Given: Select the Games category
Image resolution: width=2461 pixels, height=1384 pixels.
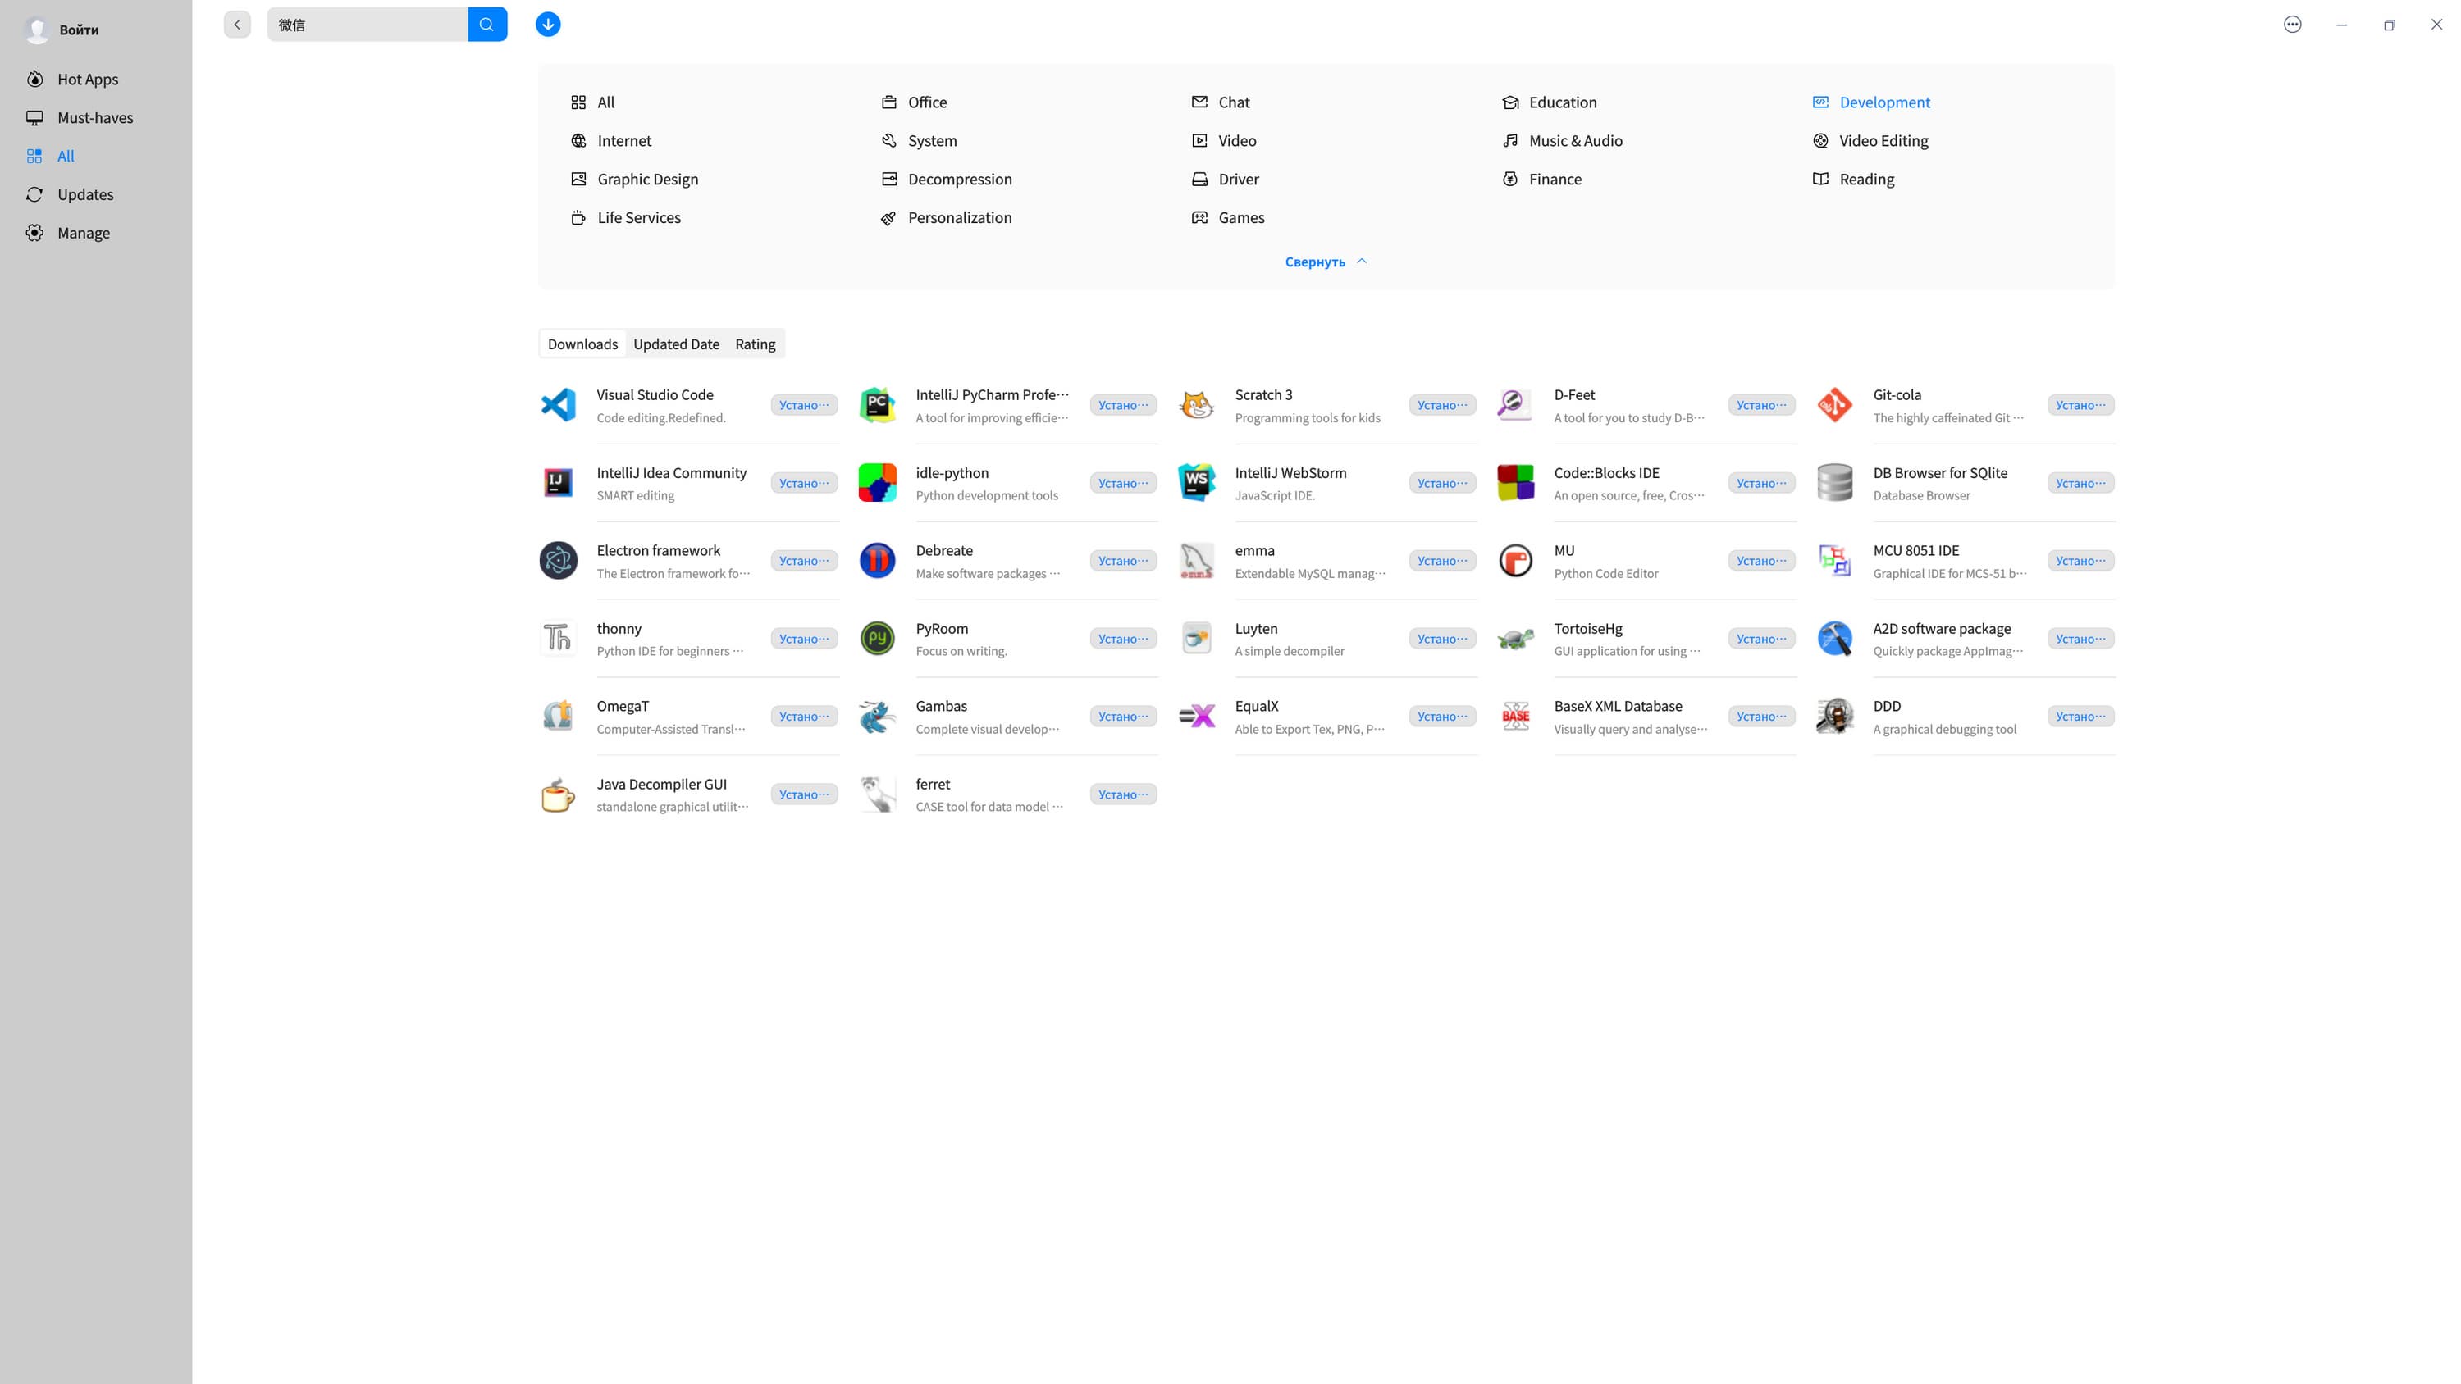Looking at the screenshot, I should point(1240,218).
